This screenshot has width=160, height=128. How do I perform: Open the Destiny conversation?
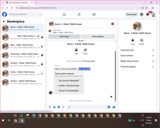point(22,82)
